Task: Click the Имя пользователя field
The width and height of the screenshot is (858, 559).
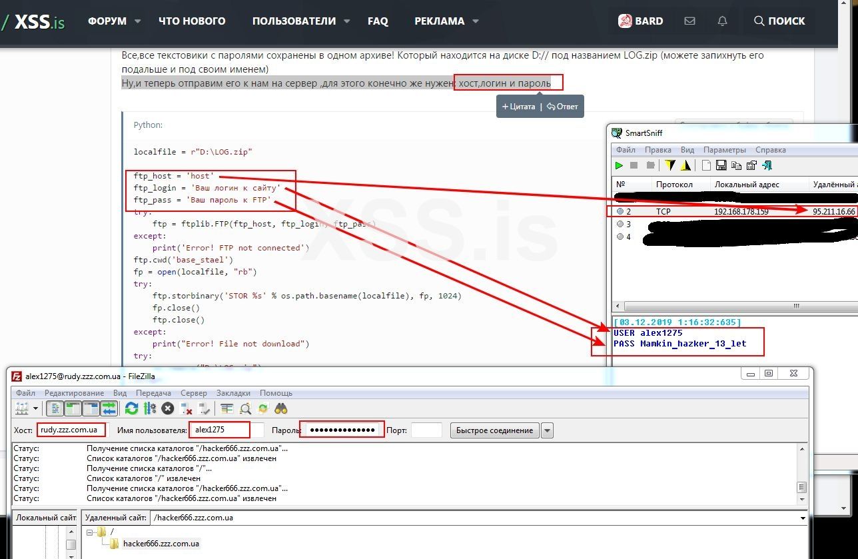Action: click(x=226, y=430)
